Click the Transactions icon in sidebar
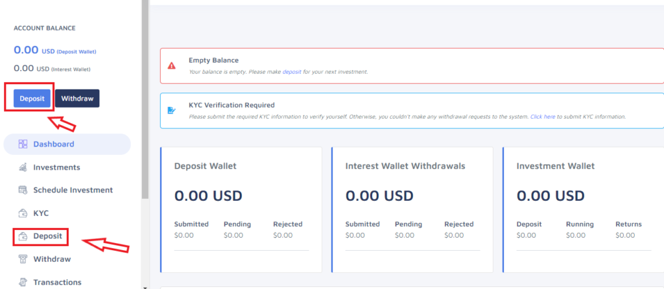The width and height of the screenshot is (664, 289). coord(23,282)
